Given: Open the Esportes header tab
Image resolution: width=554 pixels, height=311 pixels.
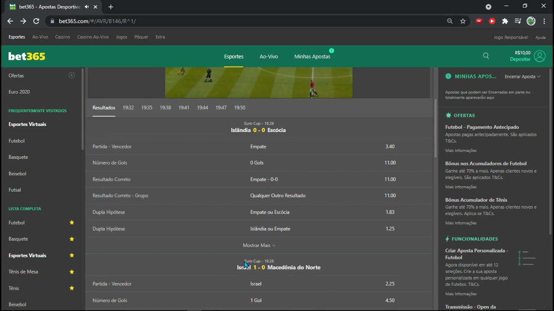Looking at the screenshot, I should 234,57.
